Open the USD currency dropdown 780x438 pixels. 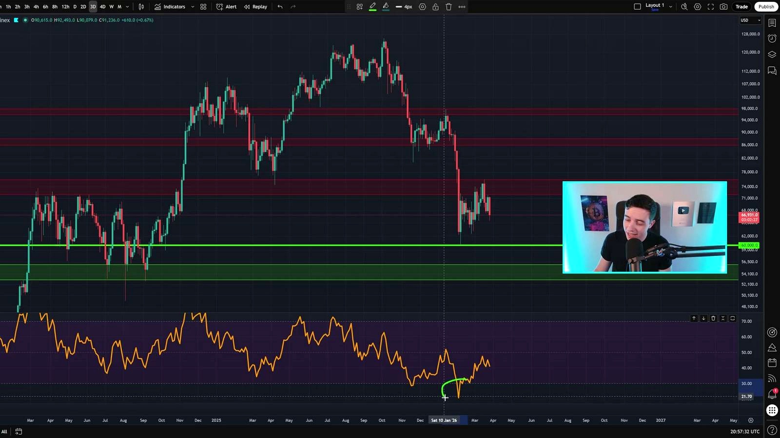750,20
